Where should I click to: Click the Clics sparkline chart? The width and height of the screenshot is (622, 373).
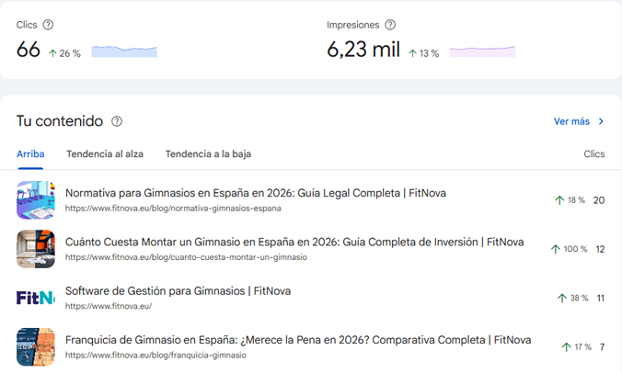124,51
